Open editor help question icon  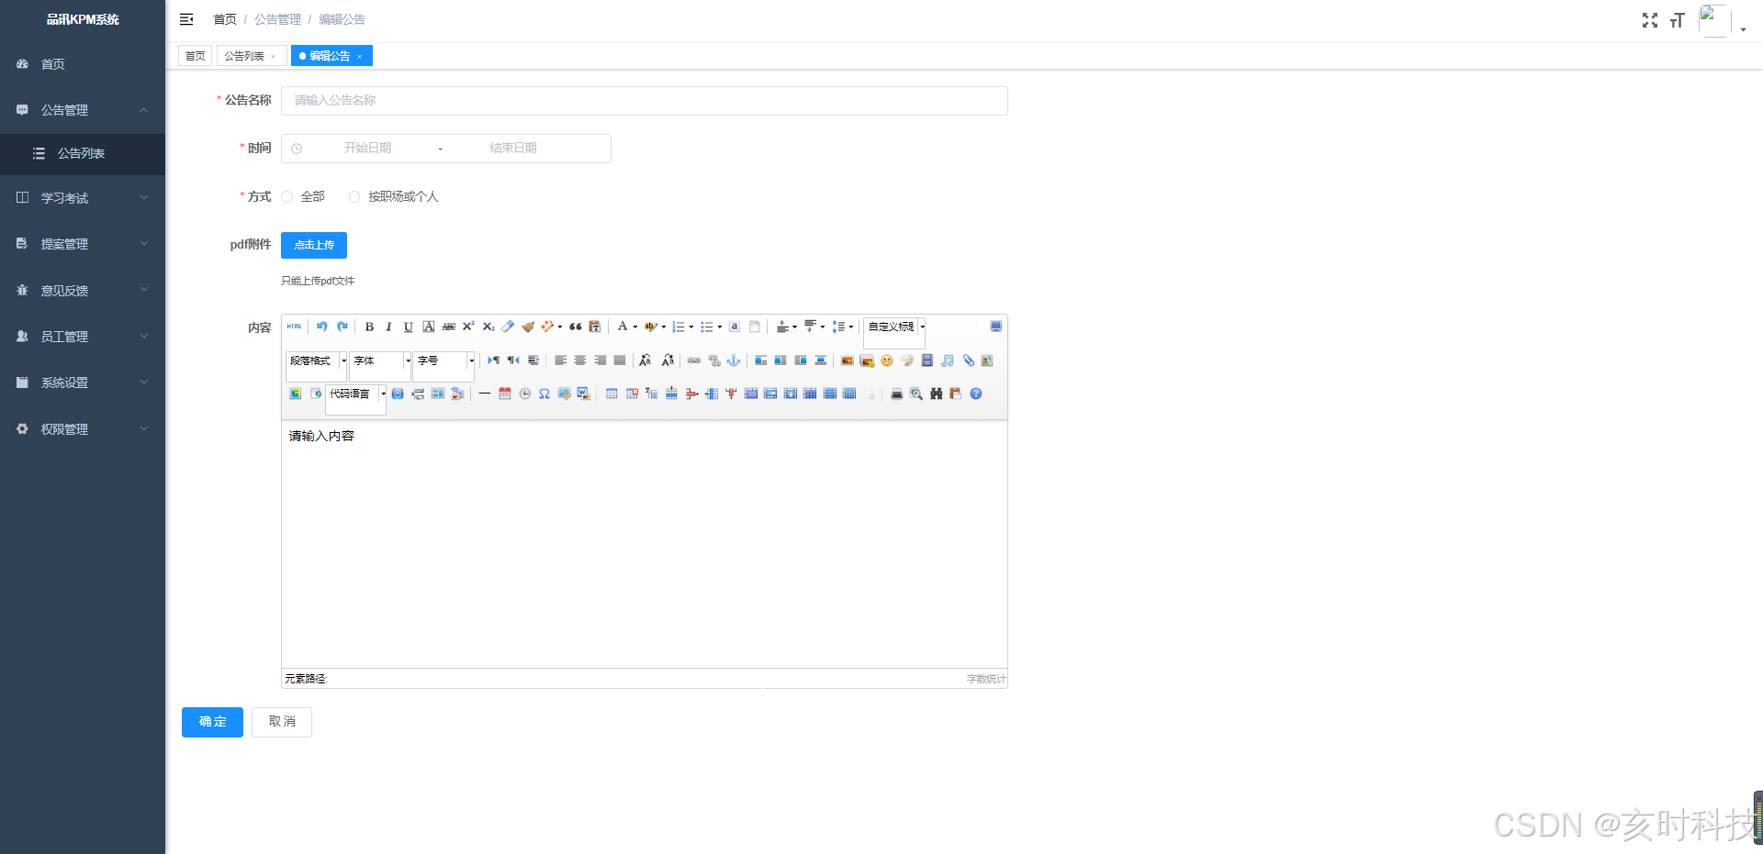976,394
